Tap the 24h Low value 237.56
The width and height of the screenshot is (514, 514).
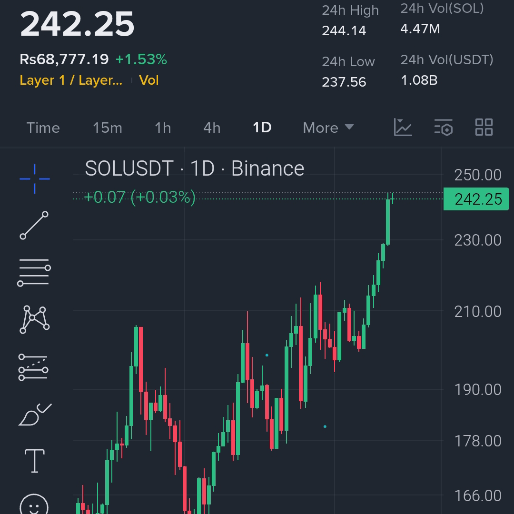point(344,82)
